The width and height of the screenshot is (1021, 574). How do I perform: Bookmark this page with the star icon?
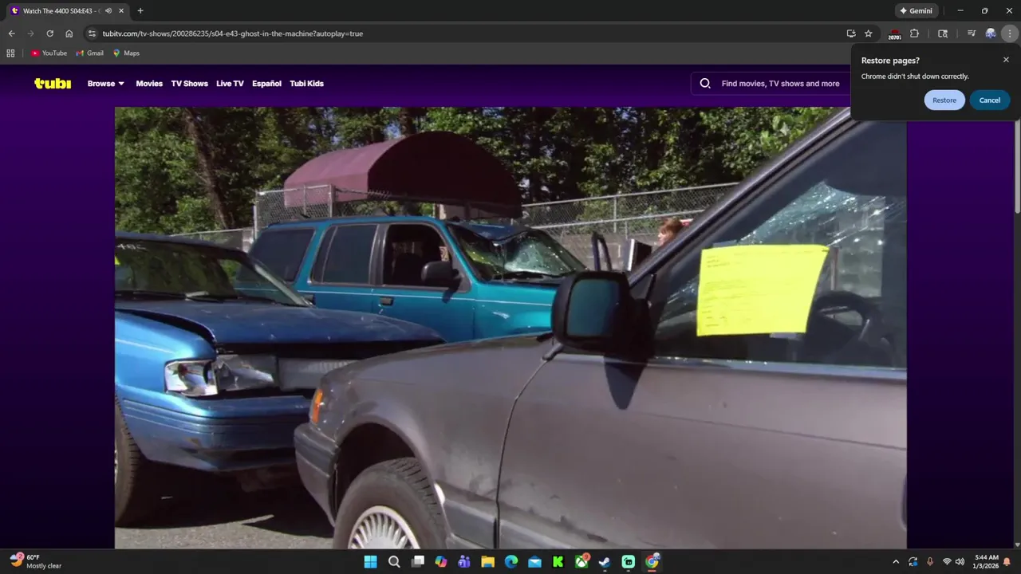click(x=869, y=33)
